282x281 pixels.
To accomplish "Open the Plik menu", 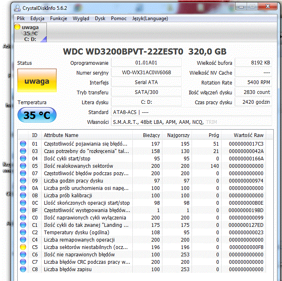I will point(21,18).
